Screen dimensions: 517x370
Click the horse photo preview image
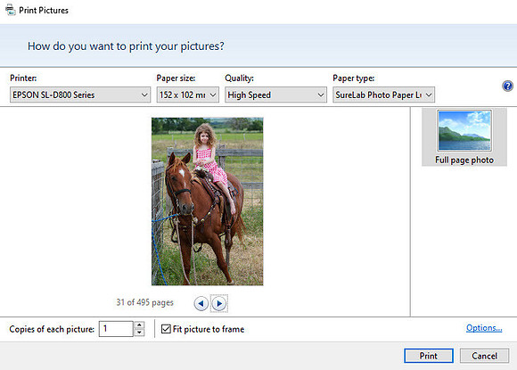tap(208, 201)
